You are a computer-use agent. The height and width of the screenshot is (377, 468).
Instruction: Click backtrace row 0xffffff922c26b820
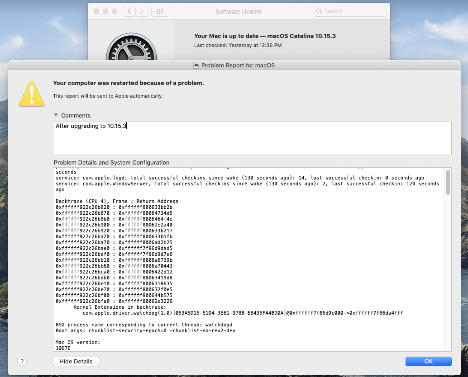coord(114,207)
